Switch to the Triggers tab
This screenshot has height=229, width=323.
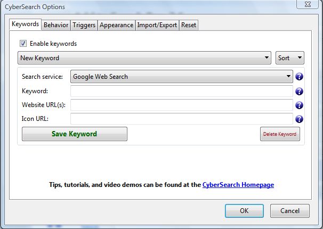click(84, 25)
